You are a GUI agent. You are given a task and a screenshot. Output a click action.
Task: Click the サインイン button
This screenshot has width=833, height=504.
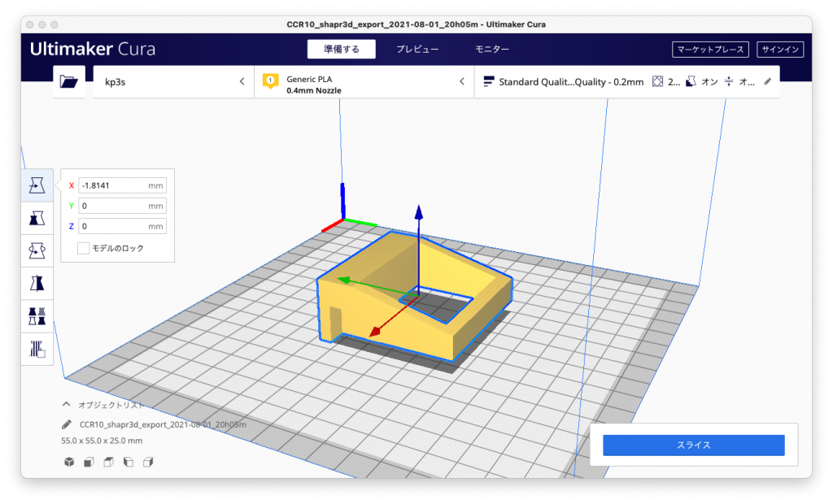pyautogui.click(x=780, y=50)
